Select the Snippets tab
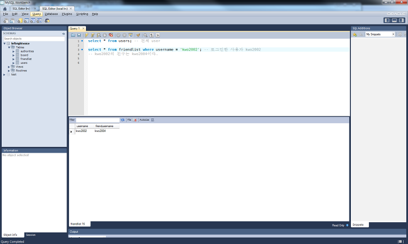 point(358,225)
